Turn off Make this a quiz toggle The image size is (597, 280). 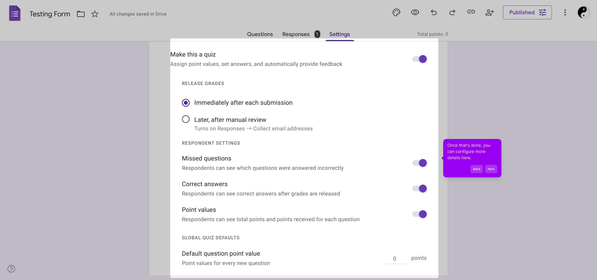click(420, 59)
